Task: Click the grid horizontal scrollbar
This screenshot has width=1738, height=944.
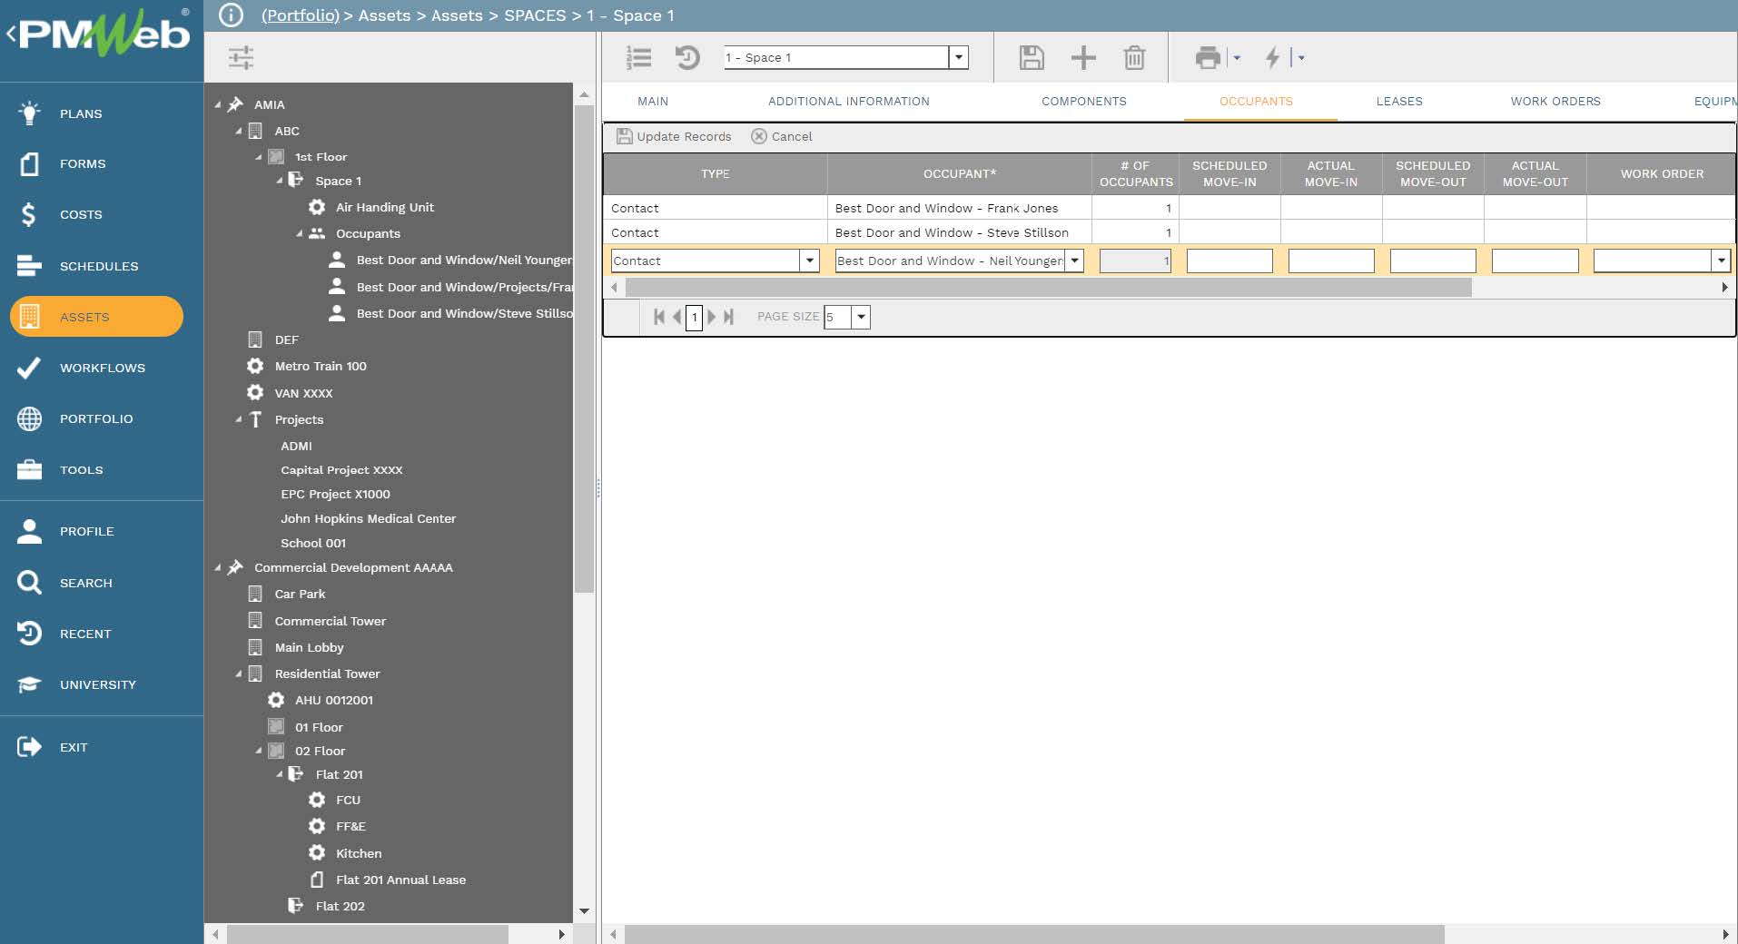Action: click(1049, 288)
